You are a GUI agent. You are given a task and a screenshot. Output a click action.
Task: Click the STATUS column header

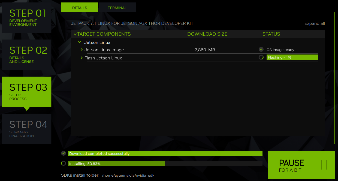[271, 34]
